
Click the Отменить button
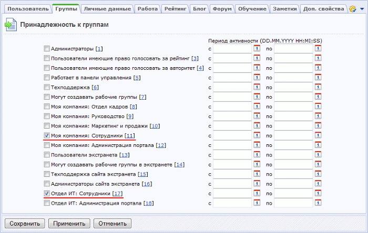pos(112,224)
